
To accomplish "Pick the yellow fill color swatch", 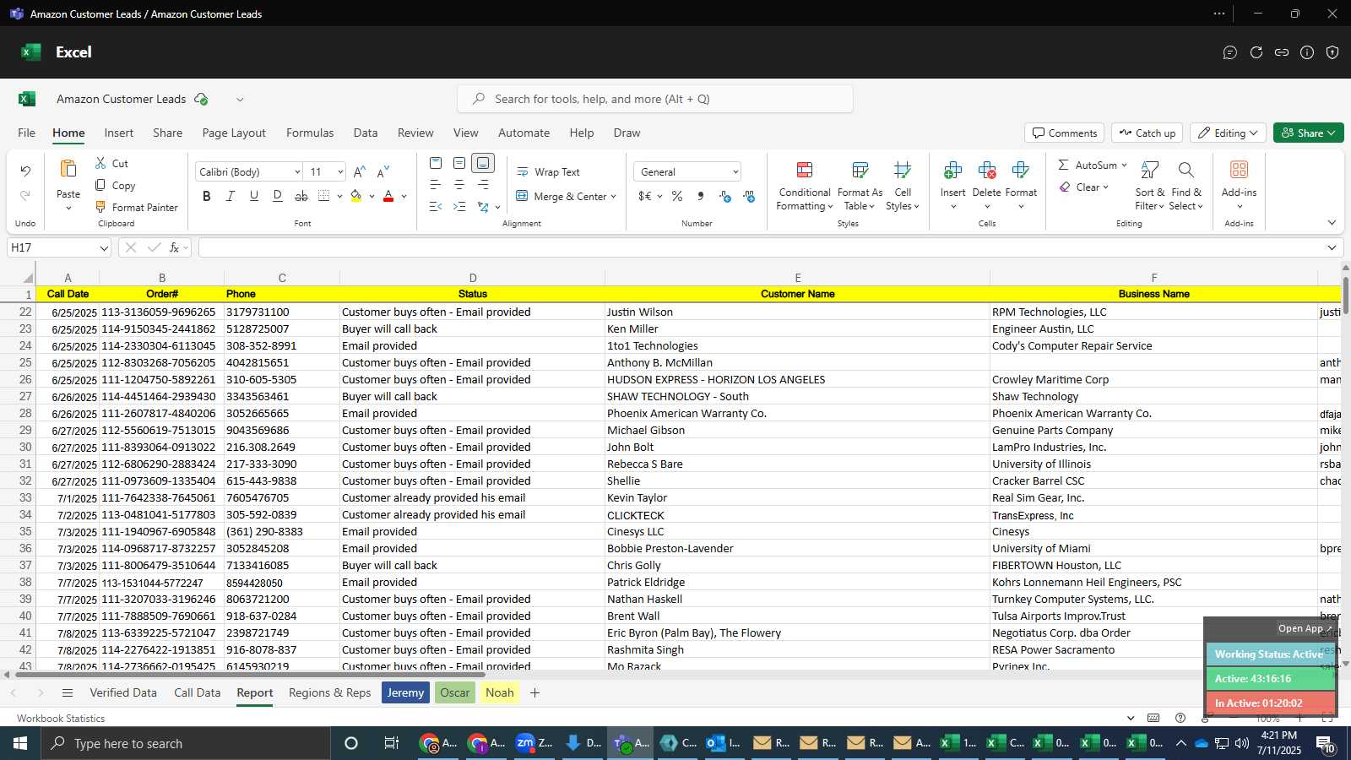I will click(355, 197).
